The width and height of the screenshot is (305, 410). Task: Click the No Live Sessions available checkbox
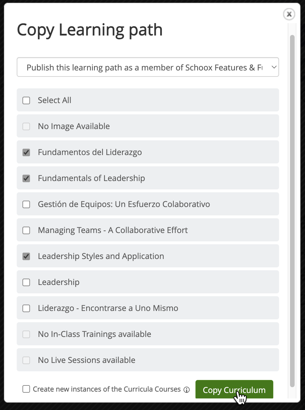pos(26,360)
